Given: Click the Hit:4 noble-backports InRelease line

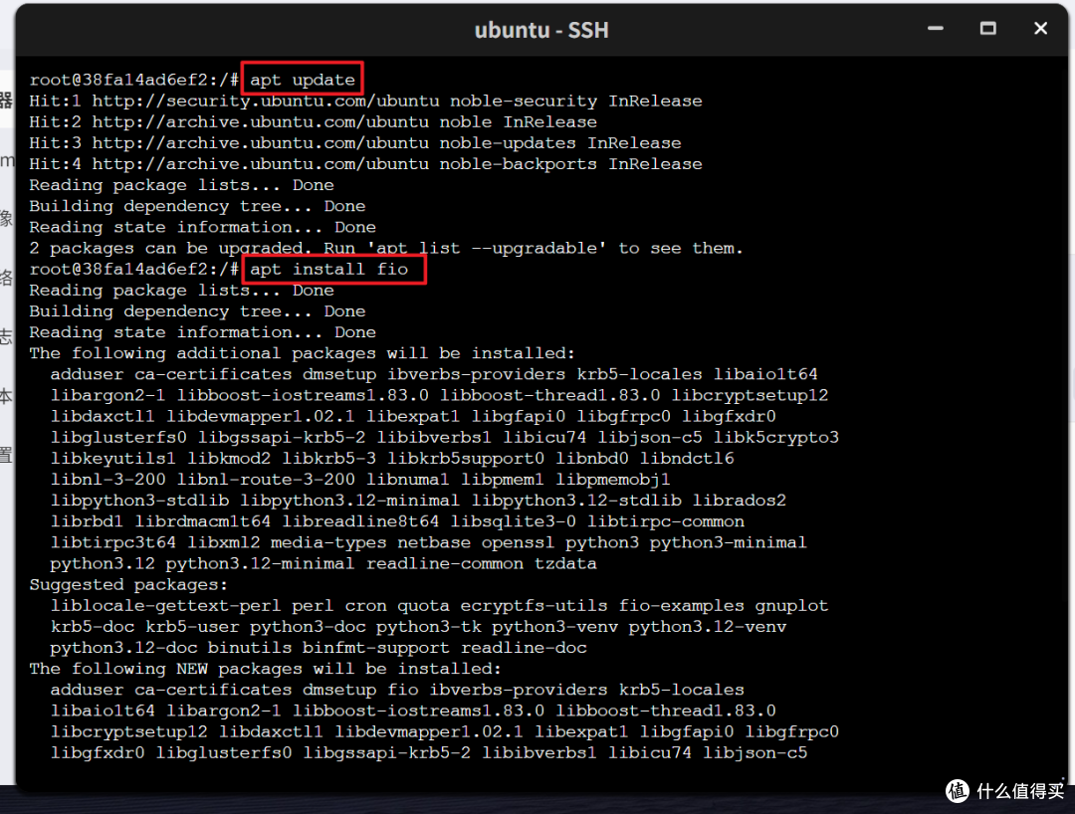Looking at the screenshot, I should pos(365,164).
